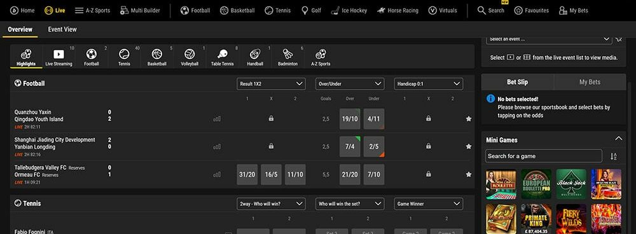Filter live events by Tennis icon
Viewport: 636px width, 234px height.
pyautogui.click(x=124, y=57)
